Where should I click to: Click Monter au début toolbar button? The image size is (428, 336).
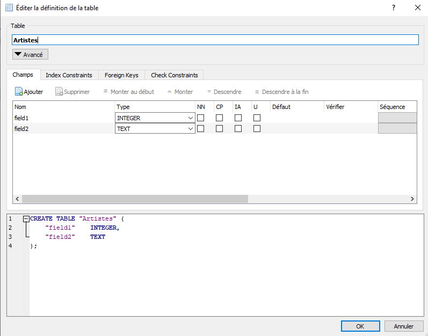point(128,92)
